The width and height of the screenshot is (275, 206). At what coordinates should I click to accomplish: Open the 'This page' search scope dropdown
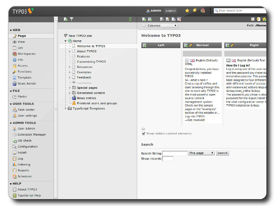[x=201, y=153]
